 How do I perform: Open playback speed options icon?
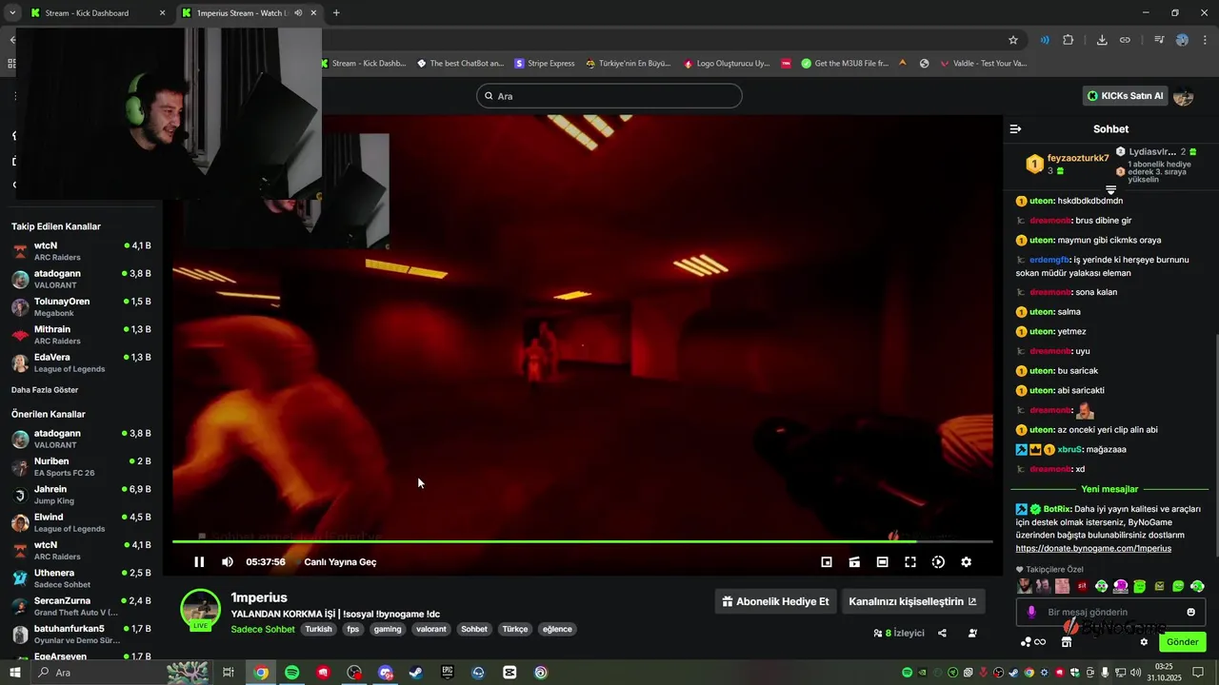pyautogui.click(x=938, y=562)
